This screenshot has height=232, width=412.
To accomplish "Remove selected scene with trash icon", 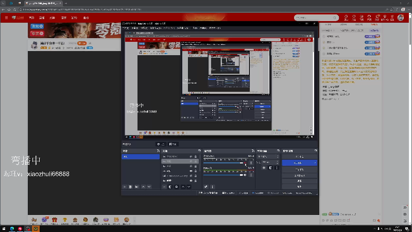I will coord(130,187).
